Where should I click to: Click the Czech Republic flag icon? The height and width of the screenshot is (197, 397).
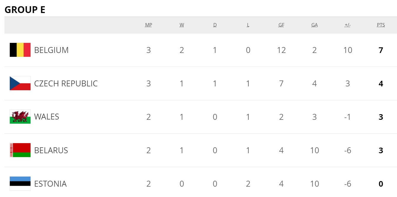[20, 83]
